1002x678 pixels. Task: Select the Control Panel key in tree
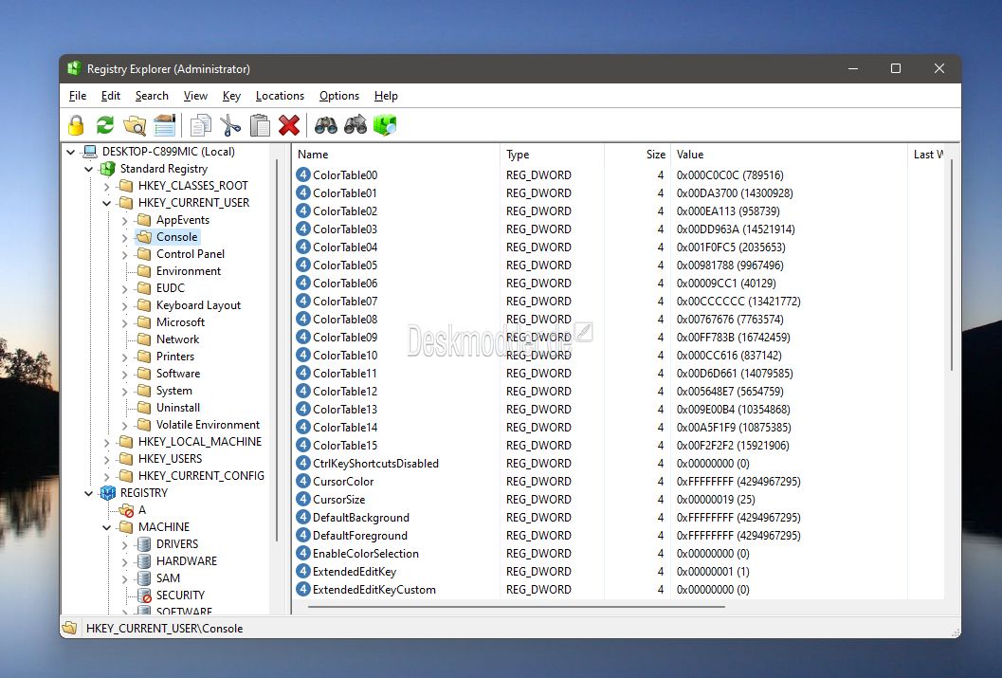(191, 254)
